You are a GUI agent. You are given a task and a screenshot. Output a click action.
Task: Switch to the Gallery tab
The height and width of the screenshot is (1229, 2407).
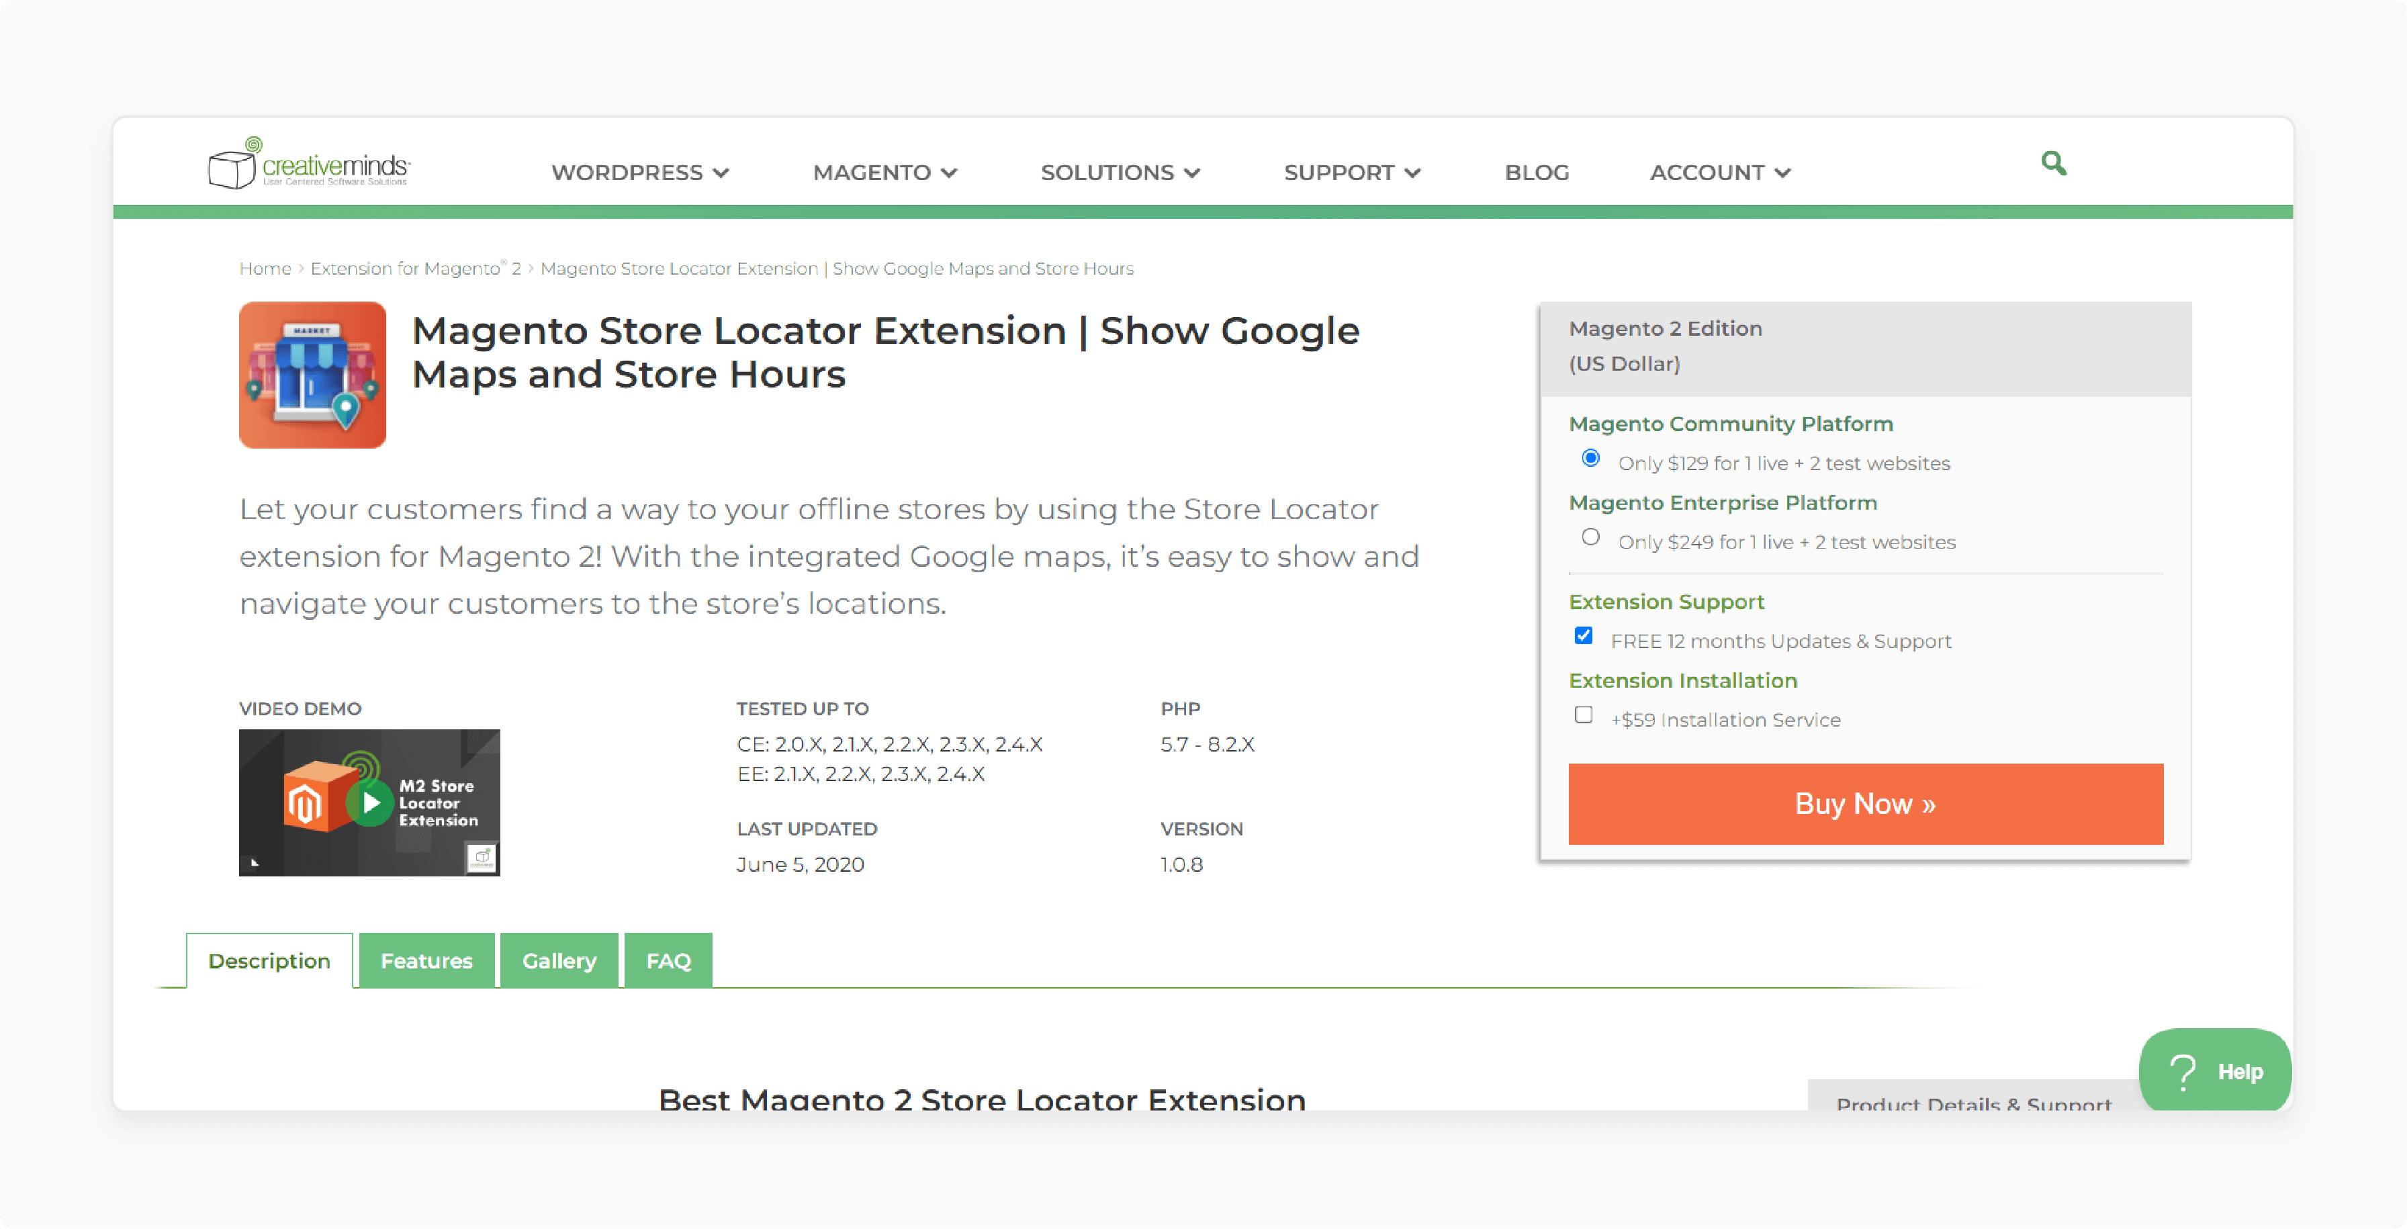click(559, 961)
